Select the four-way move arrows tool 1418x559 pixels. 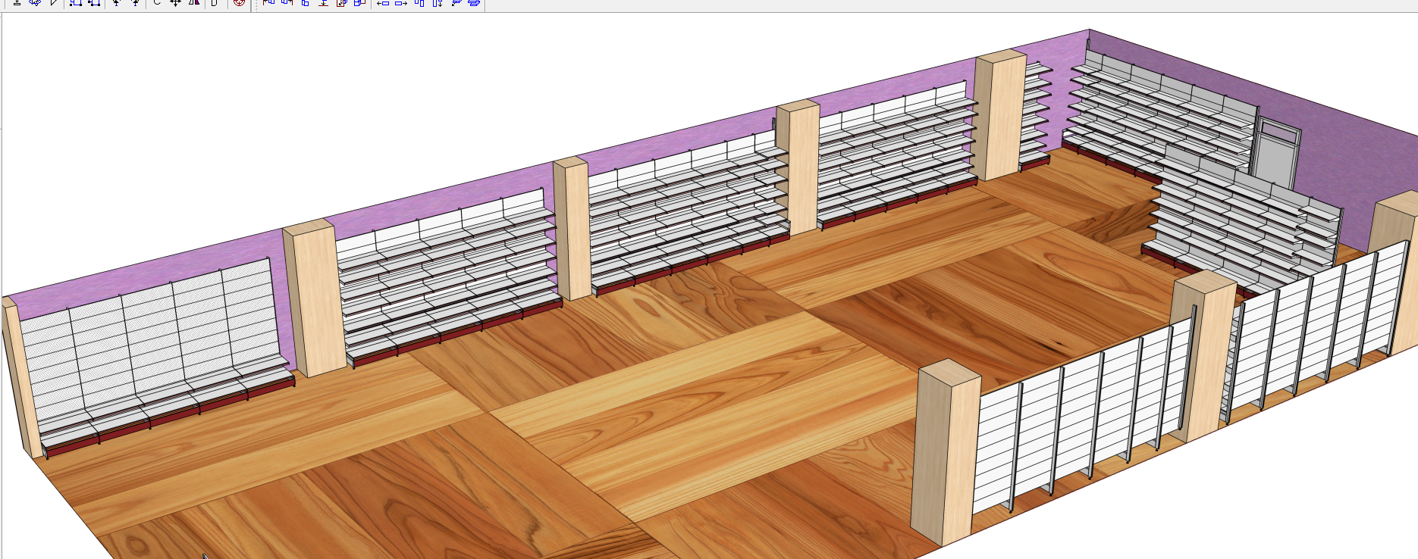click(175, 3)
